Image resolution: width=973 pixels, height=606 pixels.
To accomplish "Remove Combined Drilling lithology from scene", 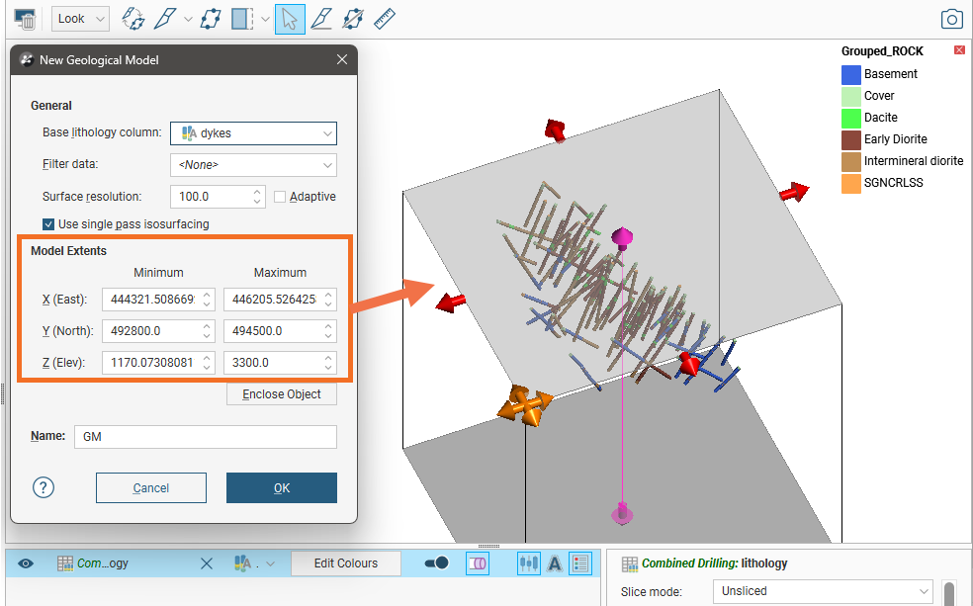I will click(x=206, y=563).
